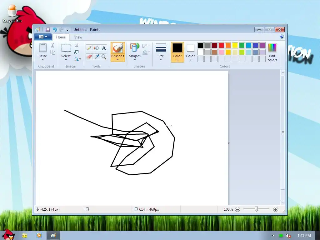Activate the Color 2 background selector

(190, 52)
